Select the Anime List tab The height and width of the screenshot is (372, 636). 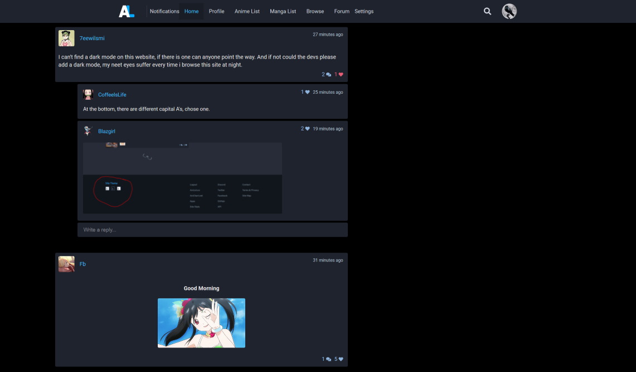point(246,11)
